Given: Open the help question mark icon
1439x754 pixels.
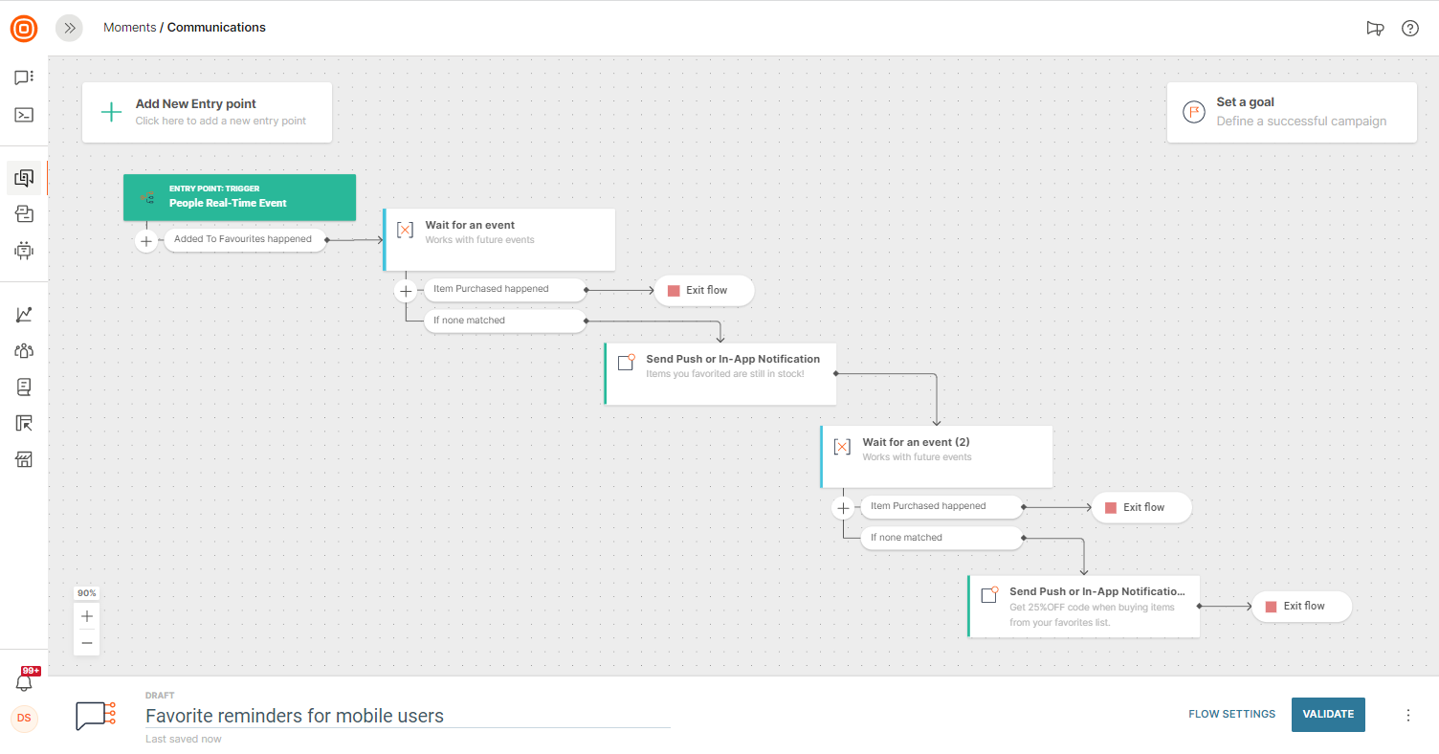Looking at the screenshot, I should point(1409,28).
